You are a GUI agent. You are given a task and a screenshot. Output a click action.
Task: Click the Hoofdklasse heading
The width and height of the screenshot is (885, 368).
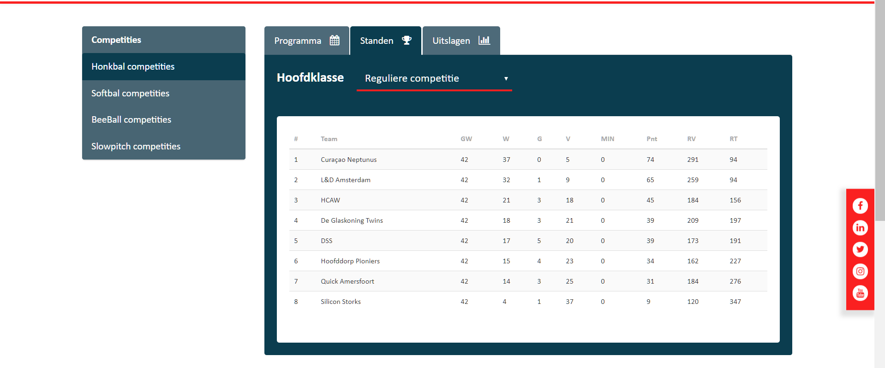click(310, 77)
